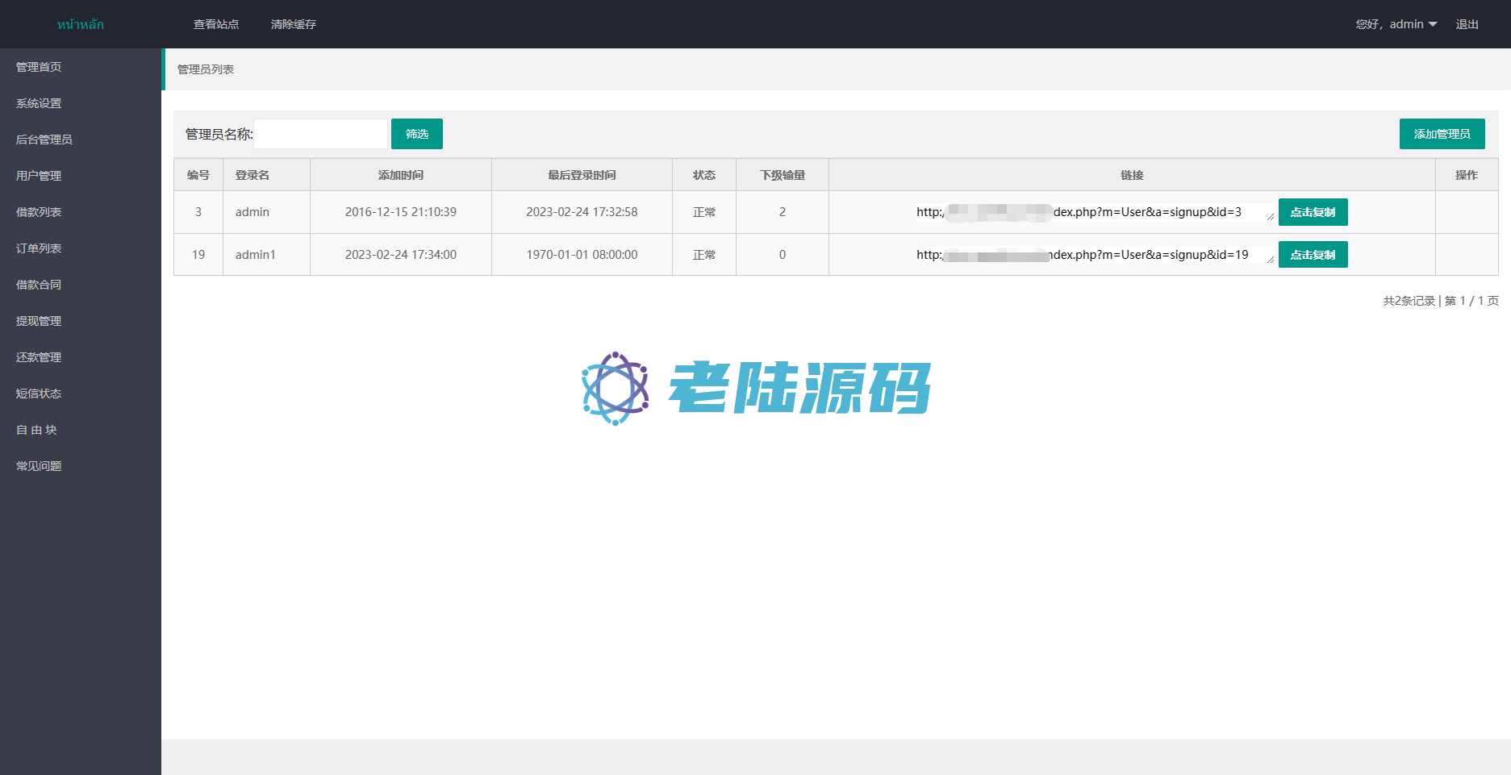
Task: Click the 管理员列表 page title
Action: tap(206, 69)
